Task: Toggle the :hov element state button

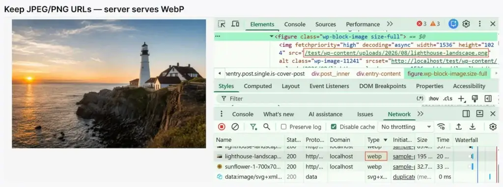Action: click(433, 98)
